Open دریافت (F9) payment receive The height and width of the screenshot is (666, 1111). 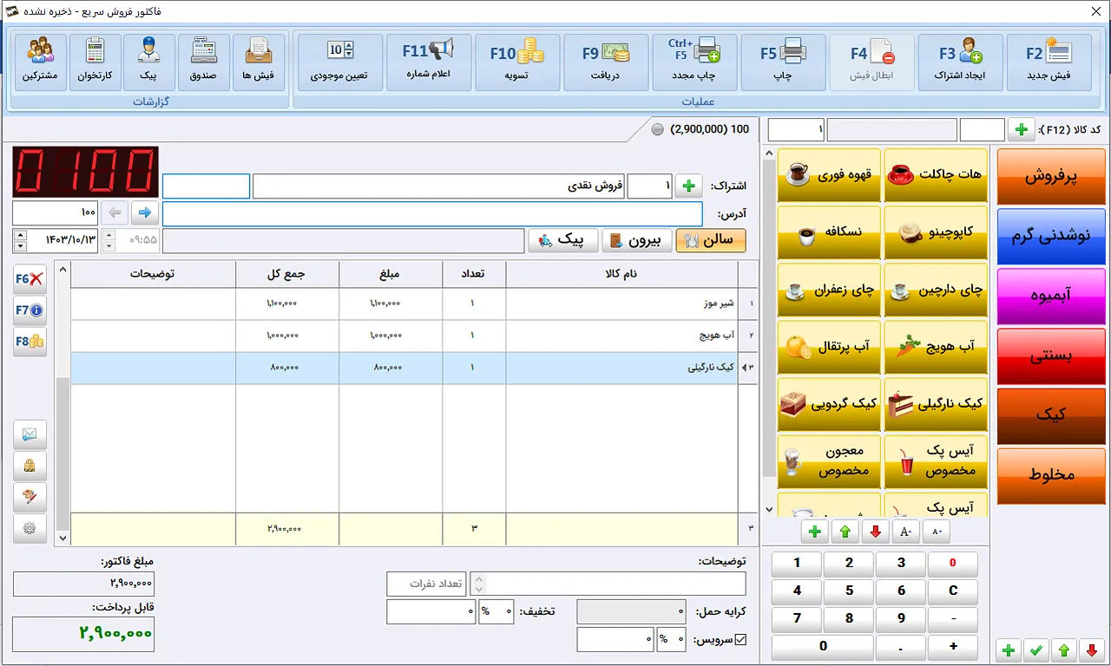click(606, 62)
